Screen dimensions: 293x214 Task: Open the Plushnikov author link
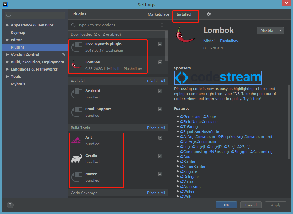point(229,41)
